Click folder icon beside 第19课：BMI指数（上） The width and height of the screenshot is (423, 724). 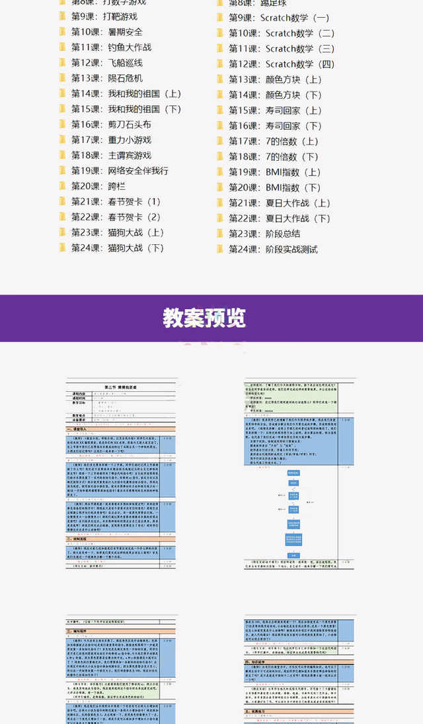[x=220, y=172]
